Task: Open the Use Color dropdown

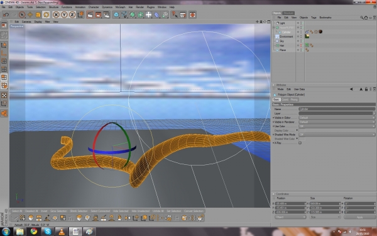Action: (x=337, y=126)
